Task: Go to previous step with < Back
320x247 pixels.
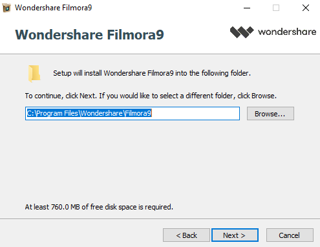Action: click(x=186, y=235)
